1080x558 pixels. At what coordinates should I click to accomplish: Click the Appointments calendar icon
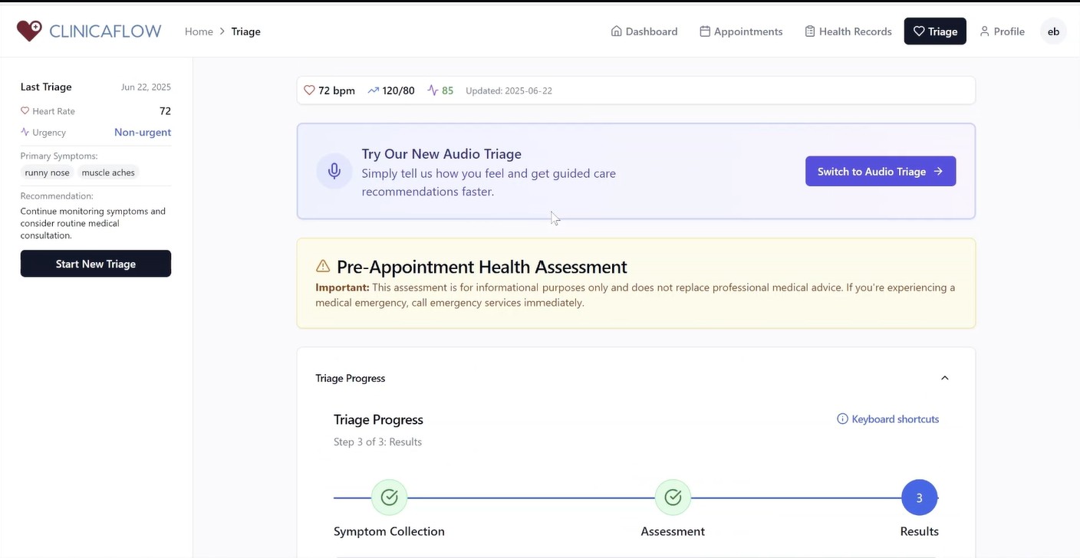[703, 31]
